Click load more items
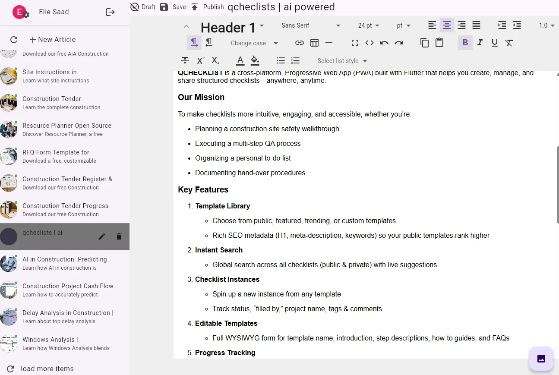 coord(47,369)
